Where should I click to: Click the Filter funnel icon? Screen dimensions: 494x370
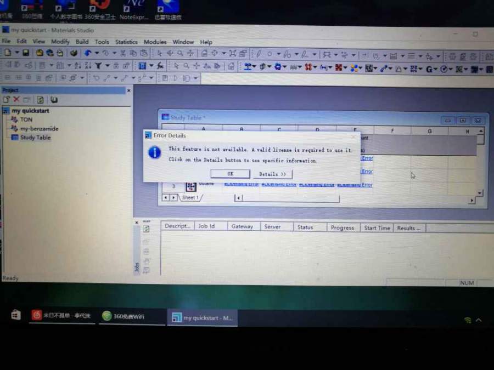click(x=99, y=65)
